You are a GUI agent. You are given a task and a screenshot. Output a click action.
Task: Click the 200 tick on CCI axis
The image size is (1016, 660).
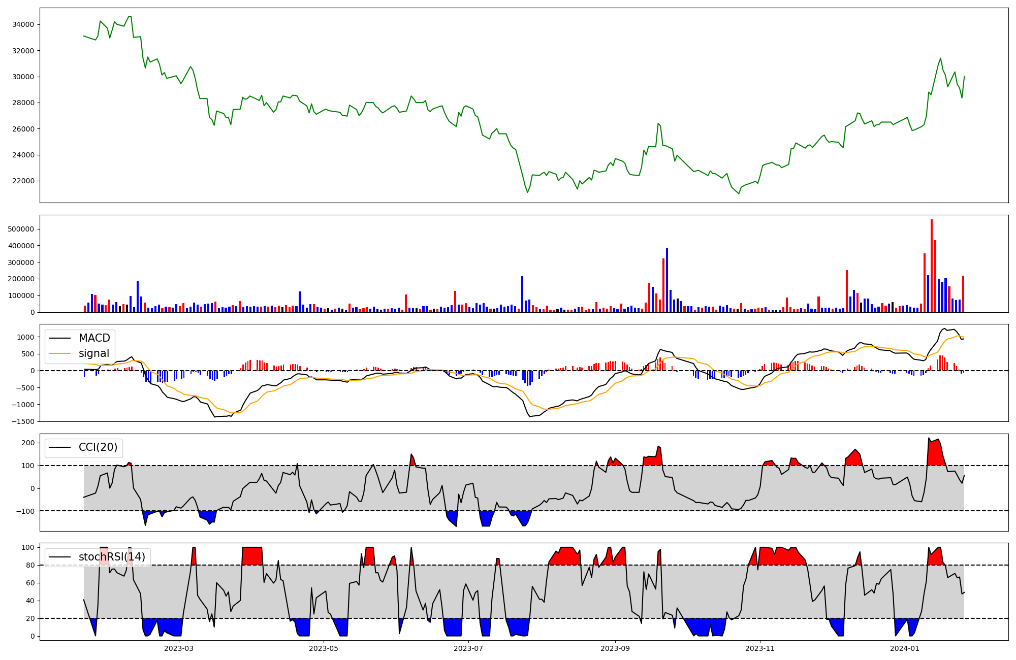point(28,443)
